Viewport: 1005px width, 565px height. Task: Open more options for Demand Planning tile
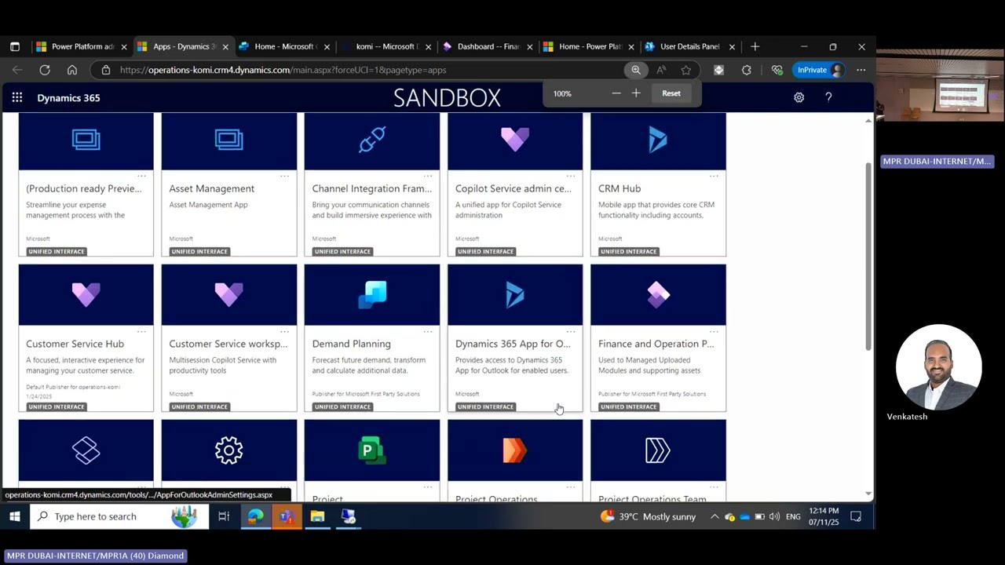(x=428, y=331)
